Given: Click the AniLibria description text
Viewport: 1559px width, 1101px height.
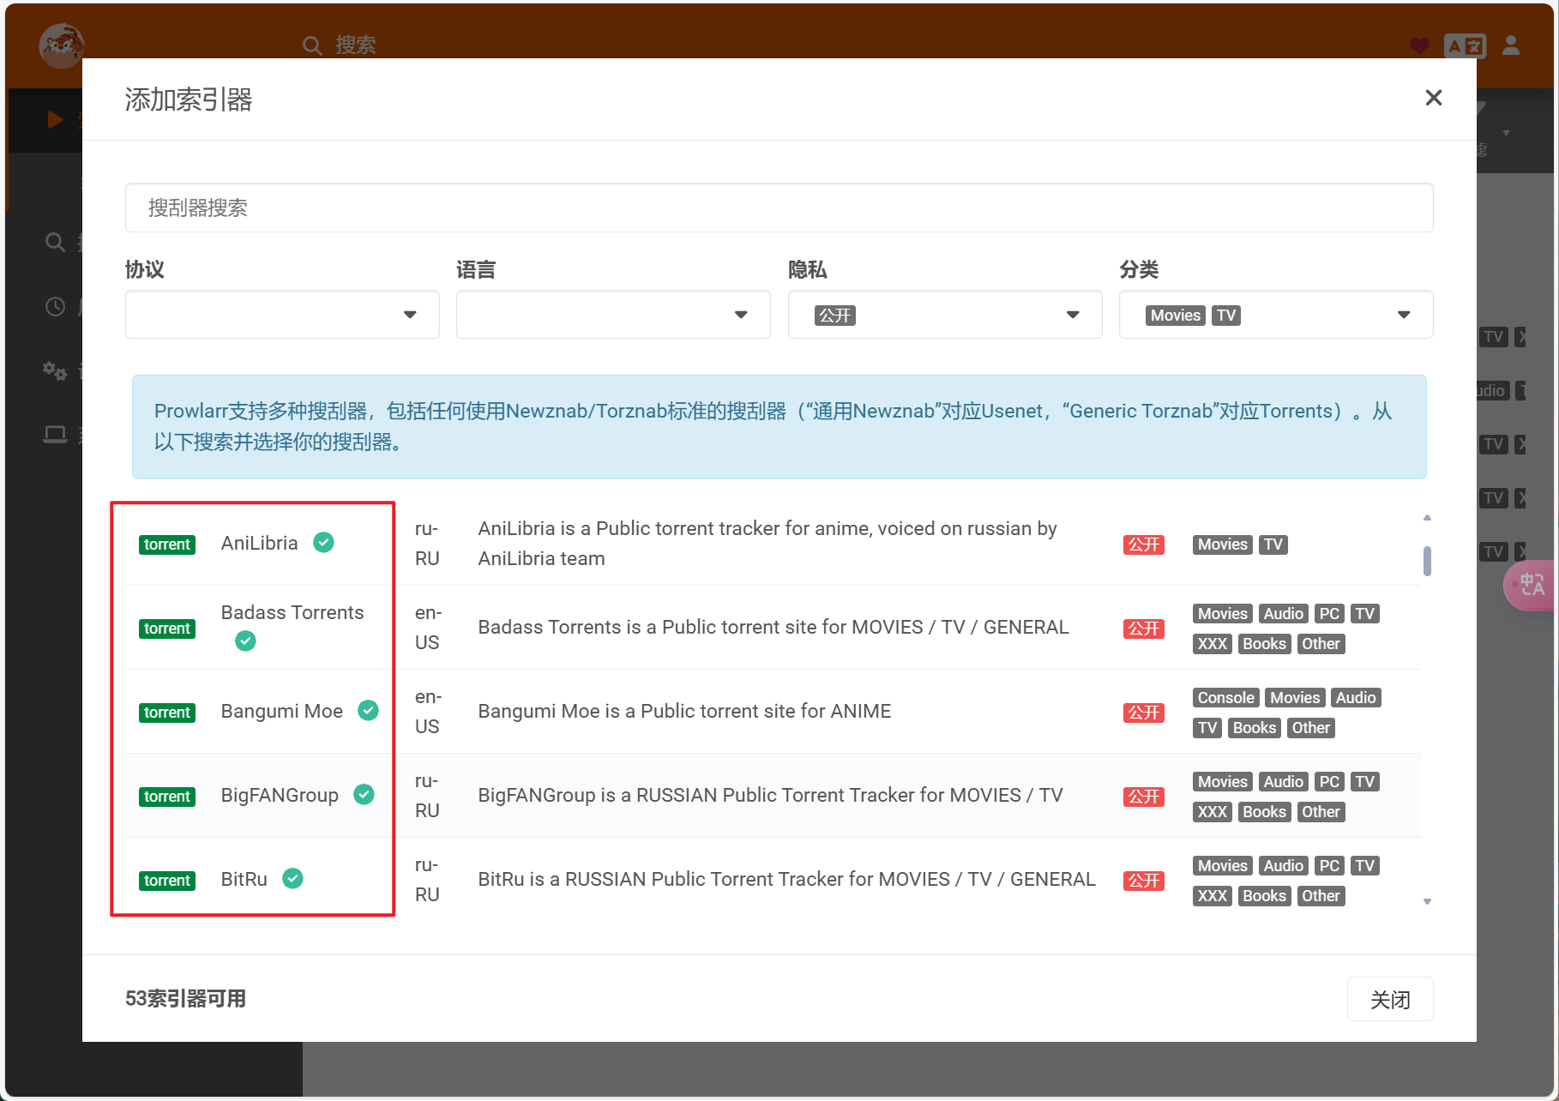Looking at the screenshot, I should pos(767,544).
